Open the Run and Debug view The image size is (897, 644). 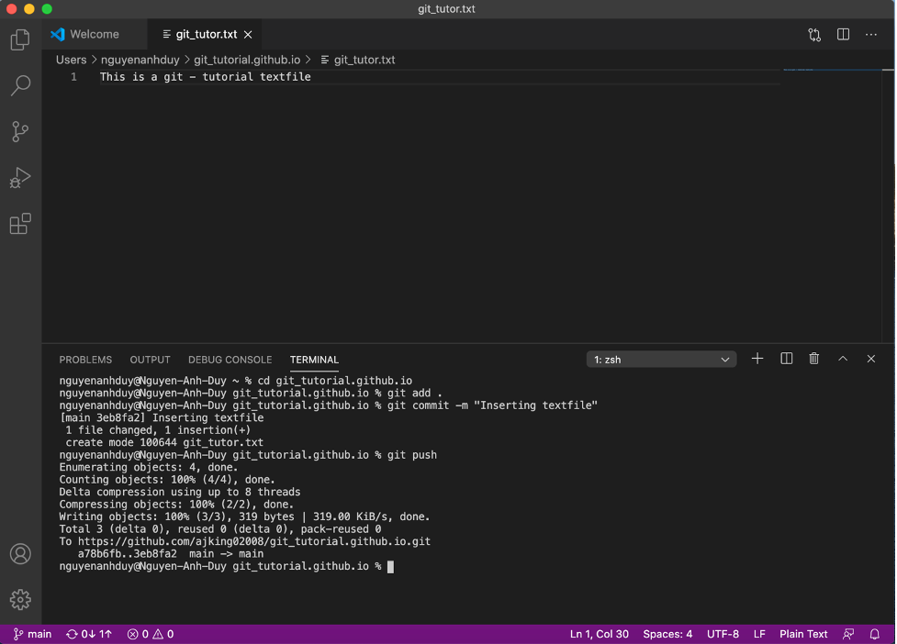[x=20, y=177]
